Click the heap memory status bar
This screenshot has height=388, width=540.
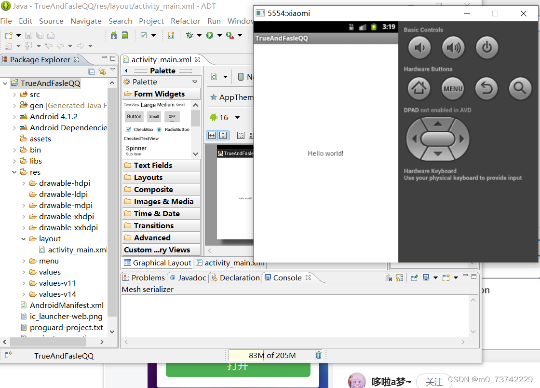[x=271, y=355]
